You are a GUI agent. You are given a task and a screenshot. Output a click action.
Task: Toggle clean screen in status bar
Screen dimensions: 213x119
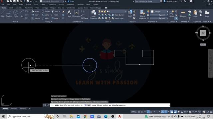[x=208, y=112]
